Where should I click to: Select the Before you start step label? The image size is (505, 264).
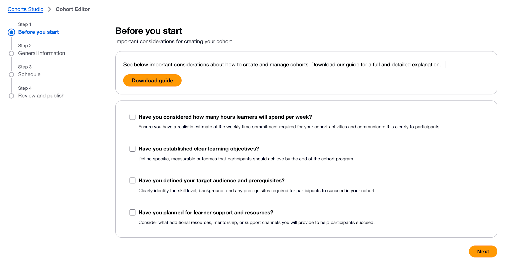point(38,32)
